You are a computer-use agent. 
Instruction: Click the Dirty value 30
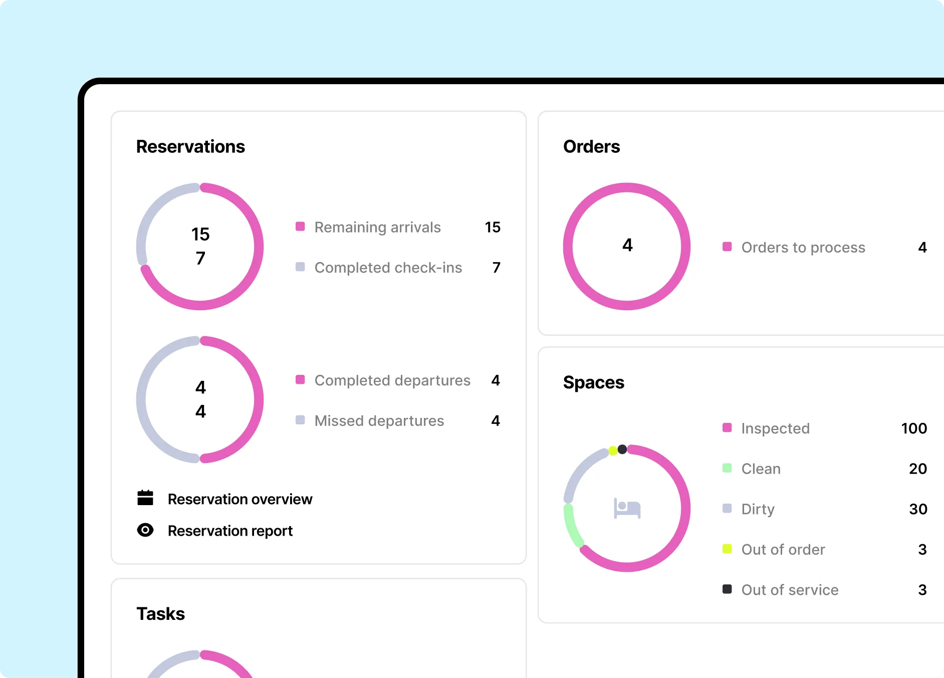918,509
